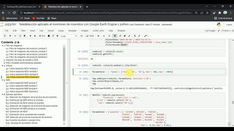Open the cell type Code dropdown

69,36
